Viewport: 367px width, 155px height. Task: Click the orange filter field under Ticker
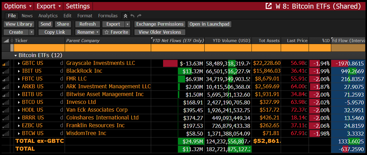39,48
